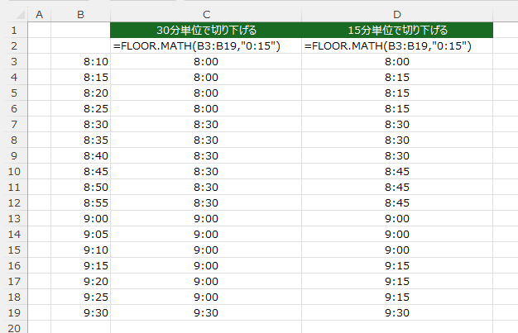Image resolution: width=518 pixels, height=333 pixels.
Task: Select column B header
Action: coord(80,15)
